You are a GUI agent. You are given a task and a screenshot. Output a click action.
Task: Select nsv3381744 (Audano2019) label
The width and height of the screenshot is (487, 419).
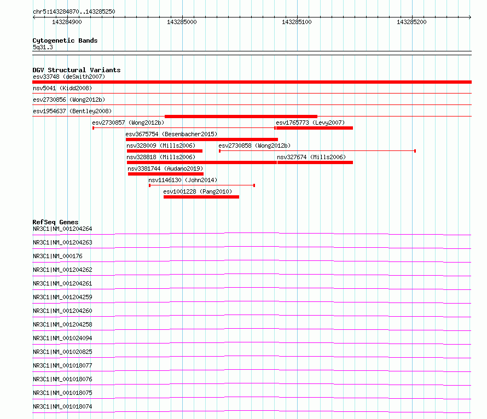(x=165, y=168)
